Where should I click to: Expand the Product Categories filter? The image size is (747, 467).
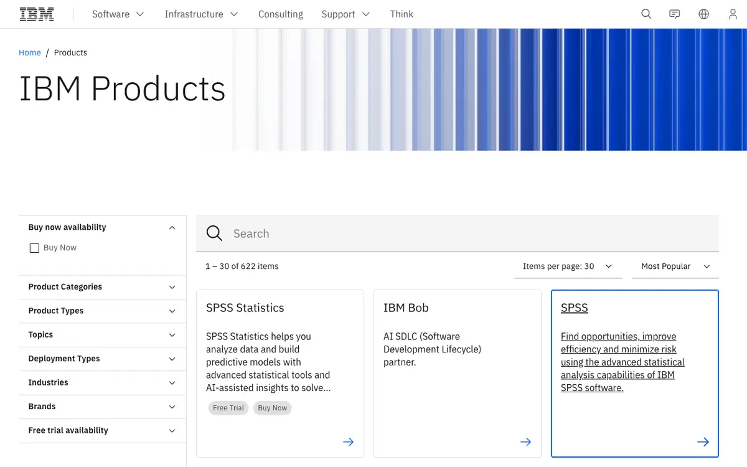coord(103,287)
